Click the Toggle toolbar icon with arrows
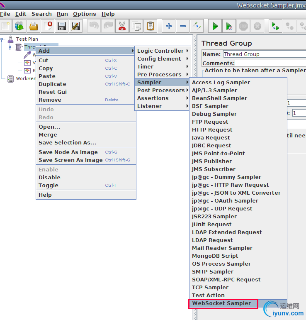The height and width of the screenshot is (320, 306). (x=197, y=26)
